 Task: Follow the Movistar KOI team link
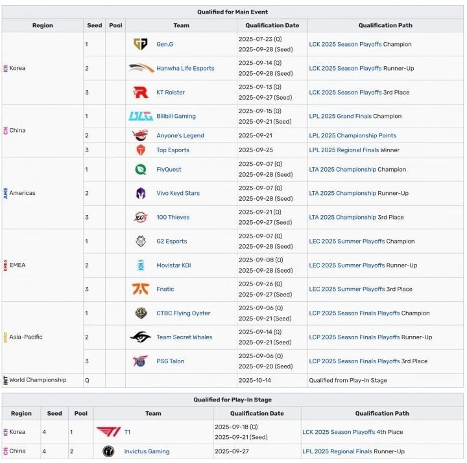click(173, 265)
